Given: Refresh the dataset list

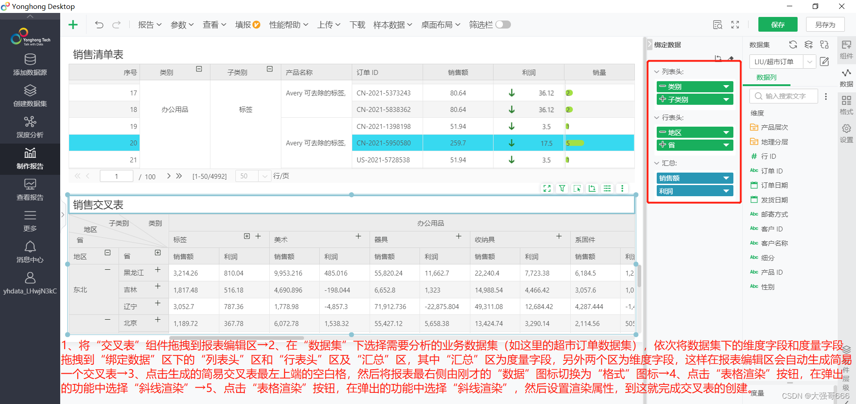Looking at the screenshot, I should coord(793,45).
